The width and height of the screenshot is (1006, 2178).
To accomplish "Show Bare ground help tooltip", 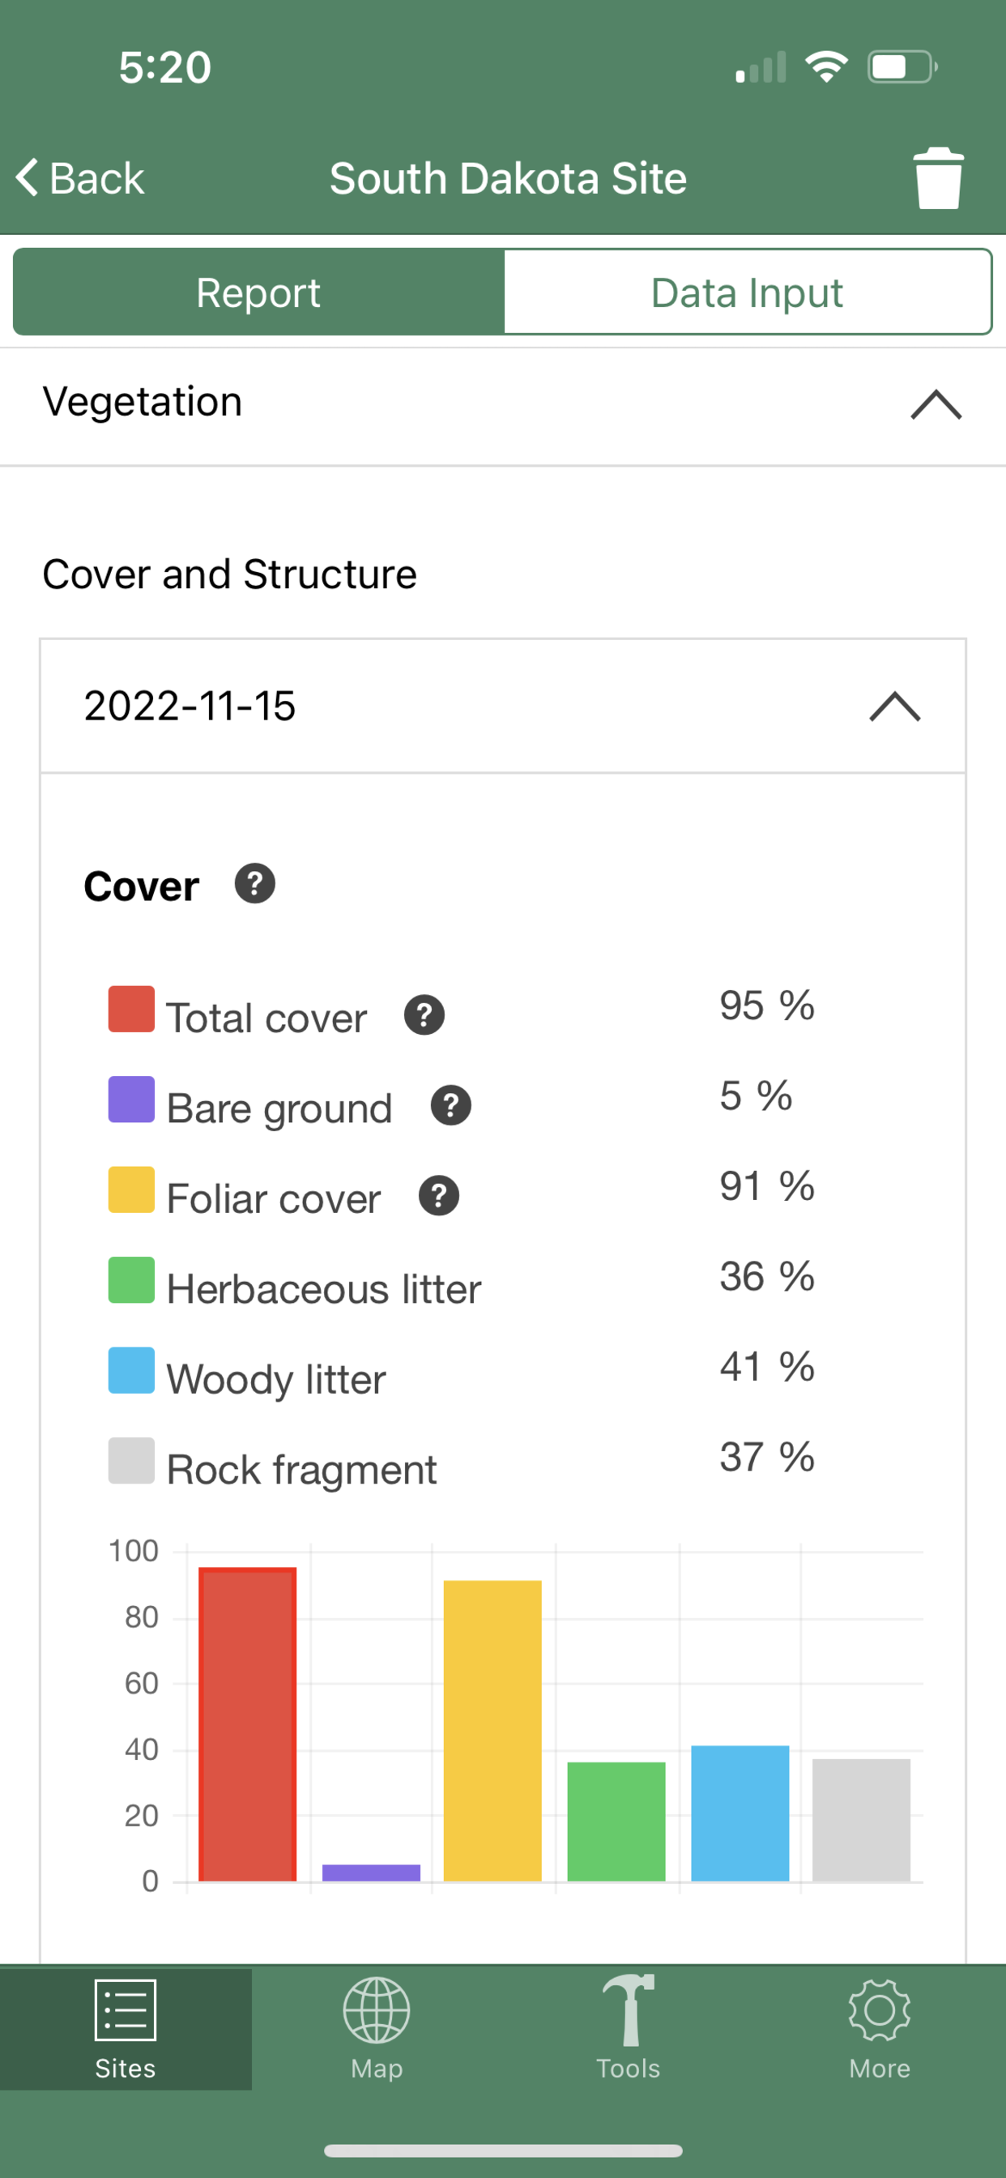I will [x=450, y=1105].
